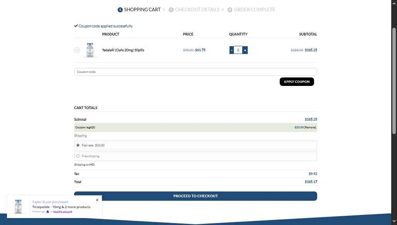This screenshot has height=225, width=397.
Task: Decrease Tadalafil quantity with minus button
Action: (x=231, y=50)
